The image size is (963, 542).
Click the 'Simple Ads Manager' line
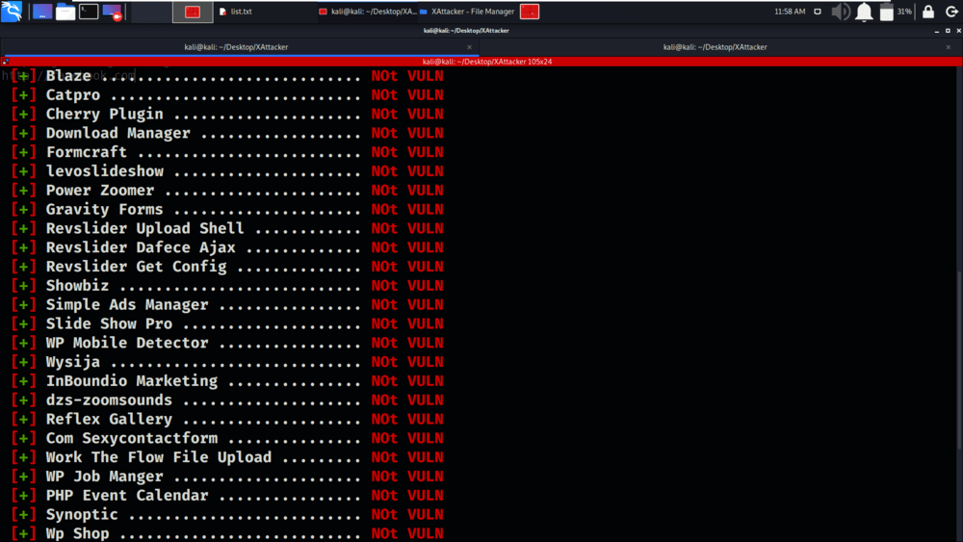(227, 304)
